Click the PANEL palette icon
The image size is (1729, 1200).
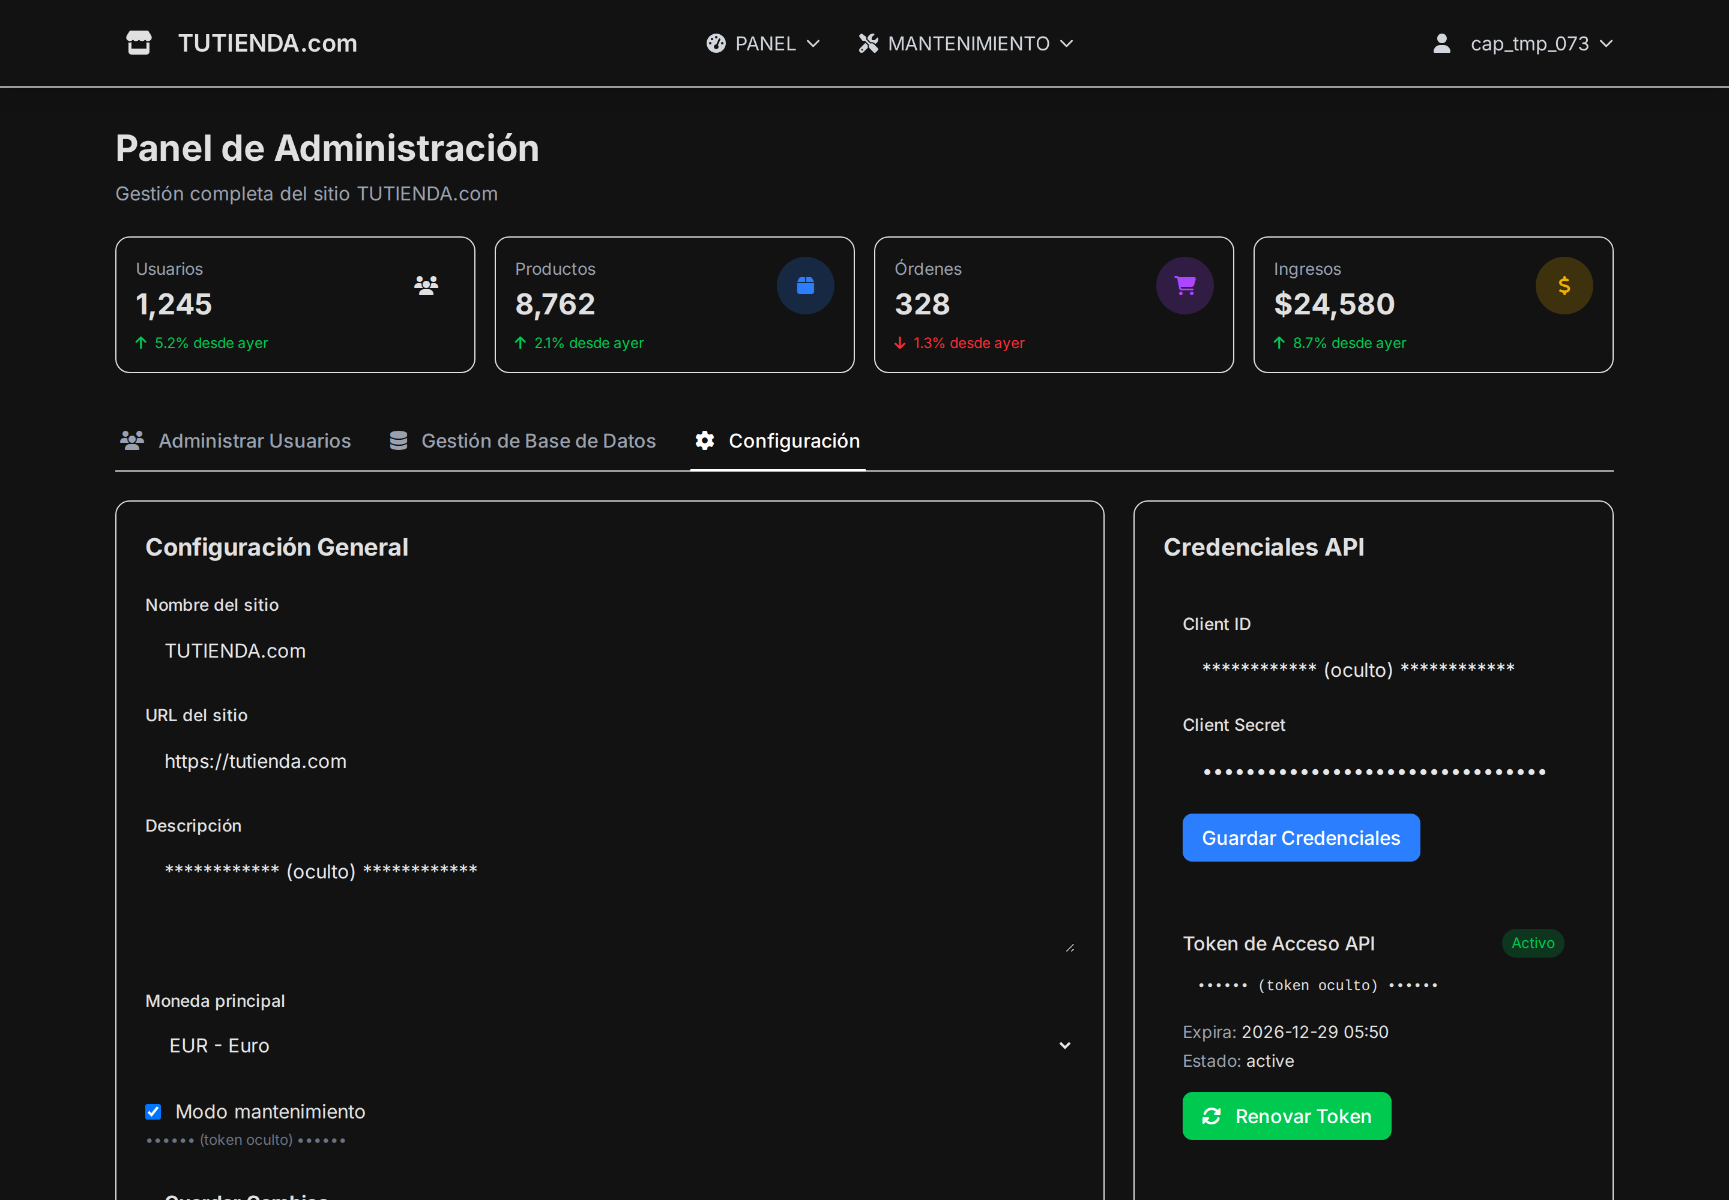[x=716, y=44]
